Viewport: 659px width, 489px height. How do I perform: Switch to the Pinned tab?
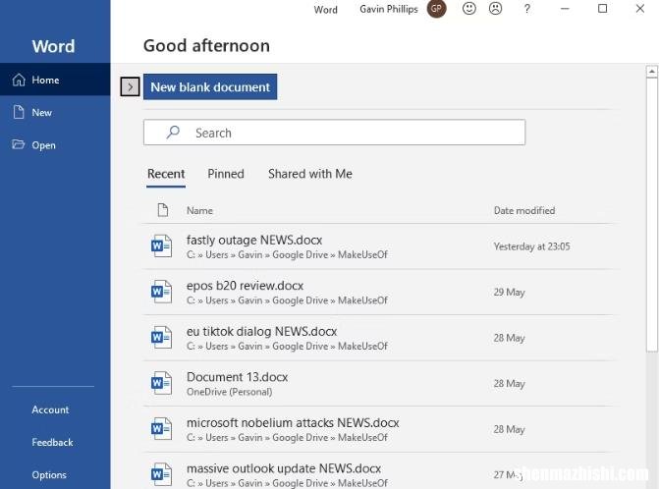[226, 174]
